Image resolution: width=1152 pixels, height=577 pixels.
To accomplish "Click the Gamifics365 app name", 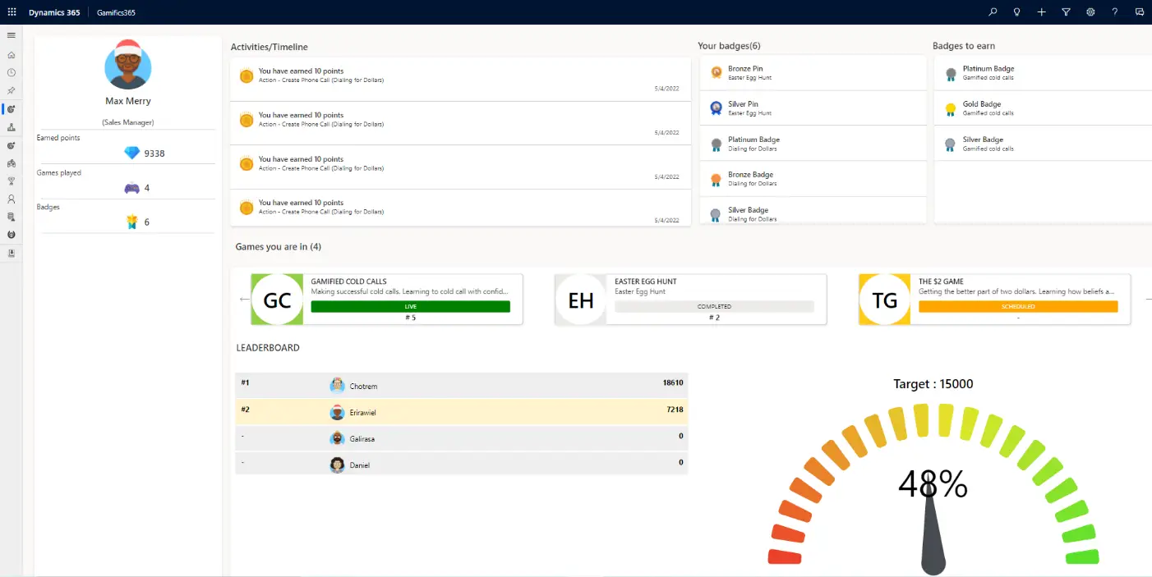I will coord(116,12).
